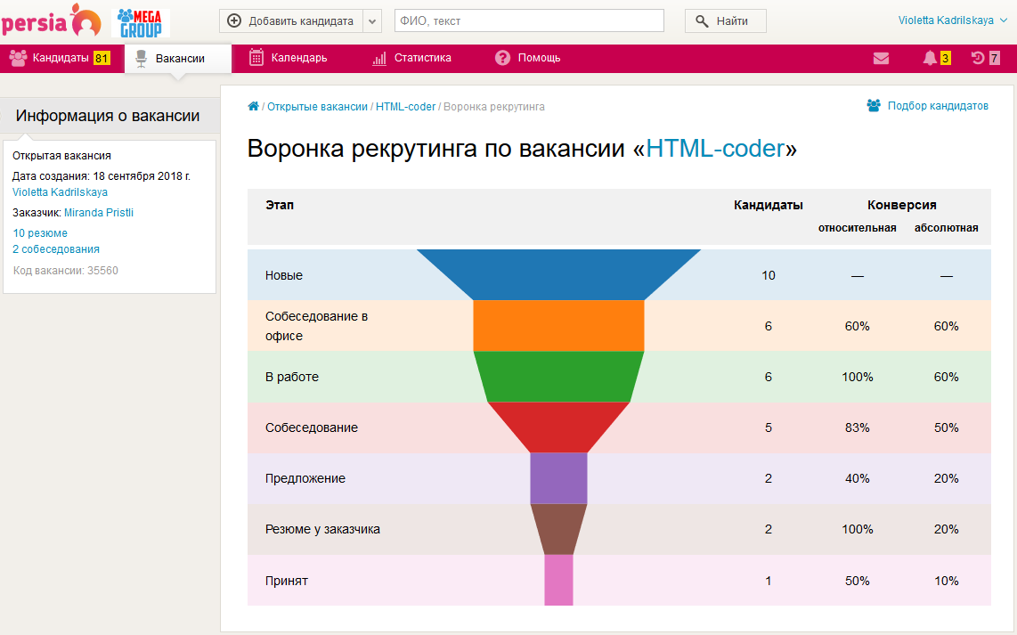Viewport: 1017px width, 635px height.
Task: Click the blue Новые funnel segment
Action: [558, 275]
